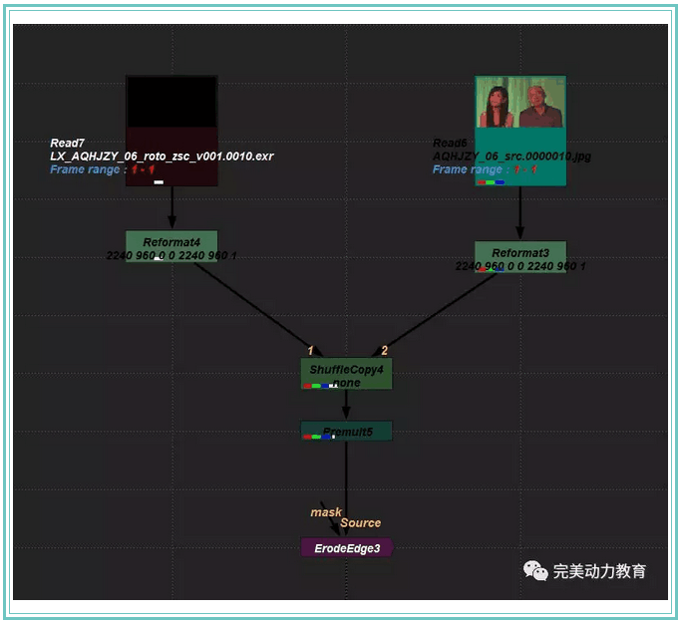Click the format values under Reformat4
This screenshot has width=681, height=624.
(171, 255)
